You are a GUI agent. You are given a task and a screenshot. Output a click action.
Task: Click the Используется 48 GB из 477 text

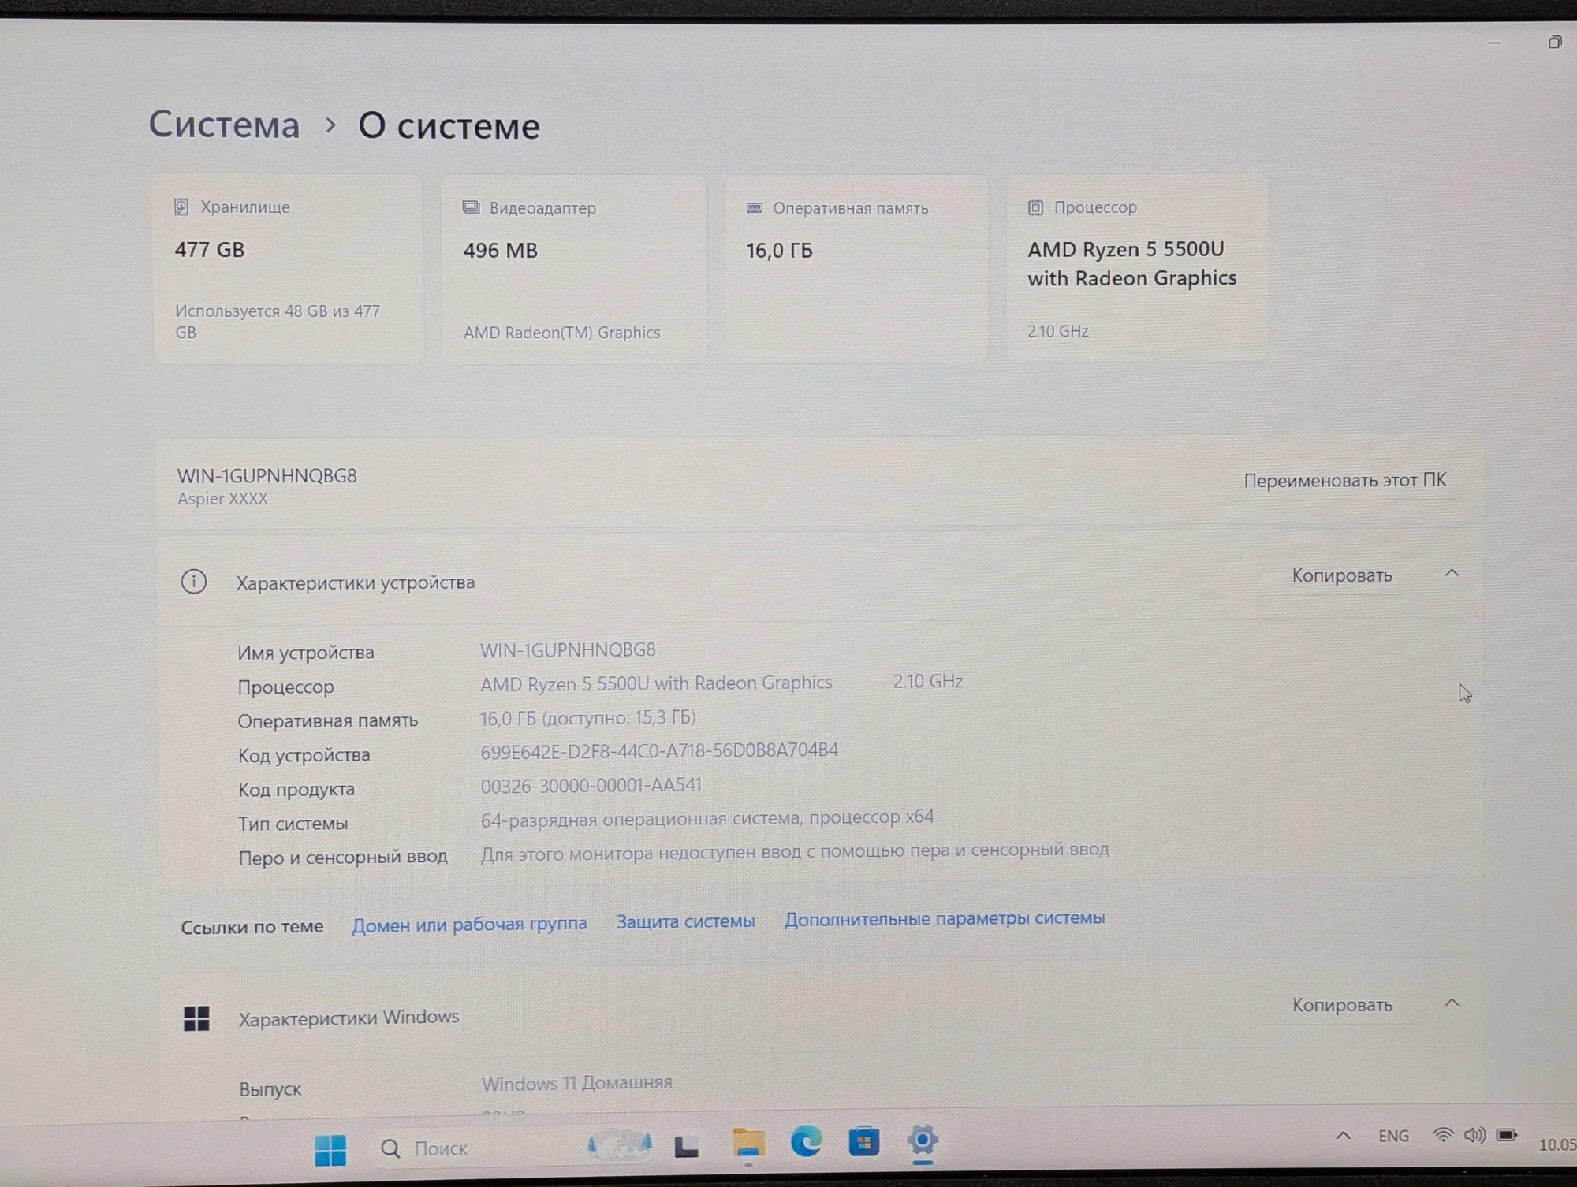pos(278,322)
